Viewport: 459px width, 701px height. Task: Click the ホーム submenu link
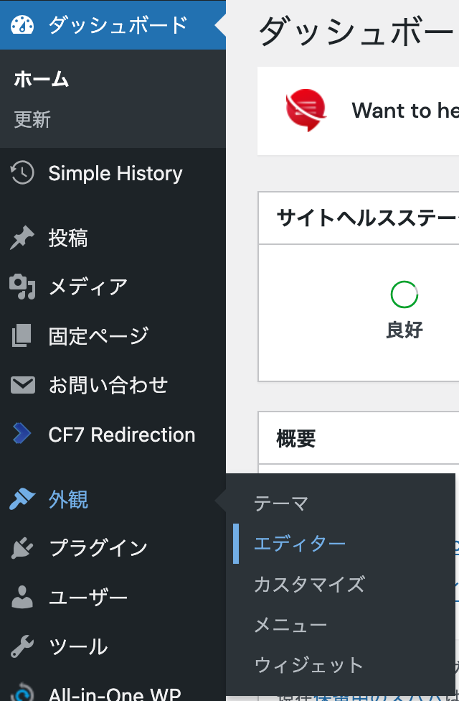coord(41,79)
